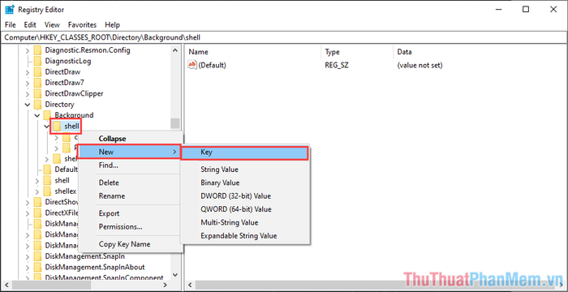The image size is (568, 292).
Task: Open the View menu
Action: 52,25
